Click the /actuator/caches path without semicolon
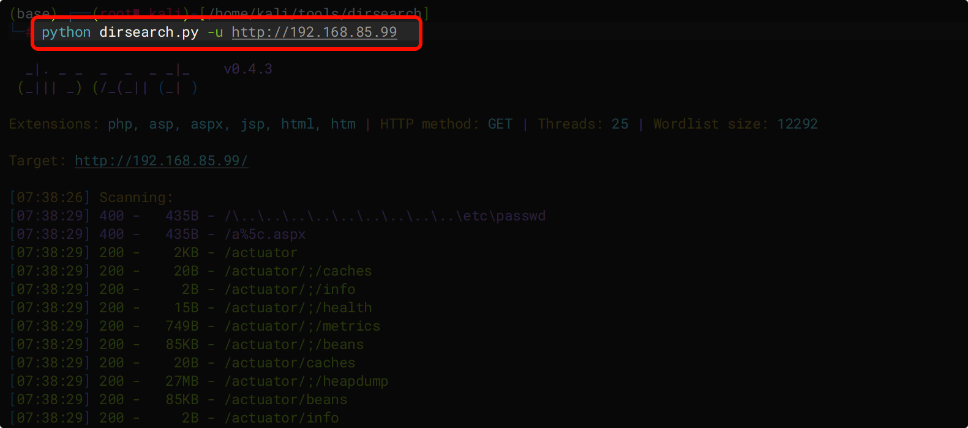 point(290,363)
